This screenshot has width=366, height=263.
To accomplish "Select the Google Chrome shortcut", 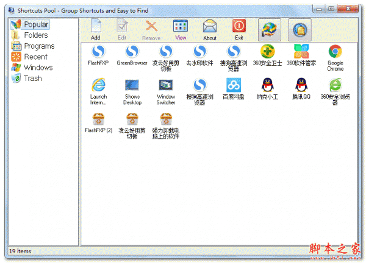I will [335, 58].
